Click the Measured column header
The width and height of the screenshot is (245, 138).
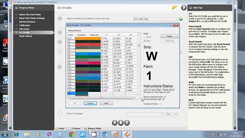click(94, 35)
